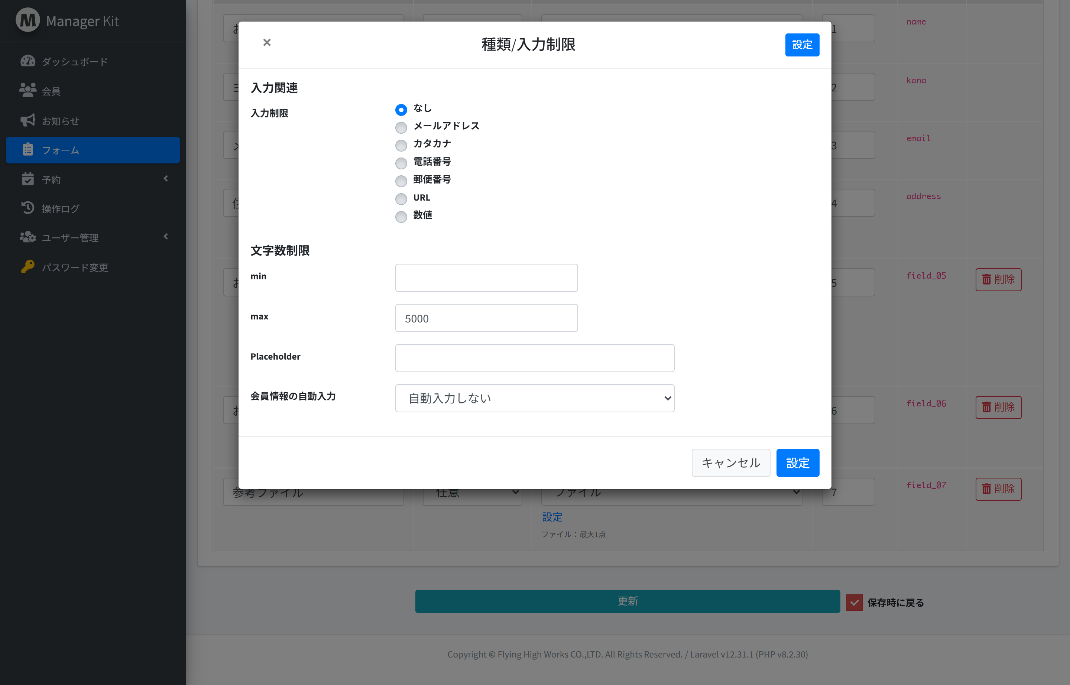Open the 会員情報の自動入力 dropdown
The height and width of the screenshot is (685, 1070).
pos(534,398)
